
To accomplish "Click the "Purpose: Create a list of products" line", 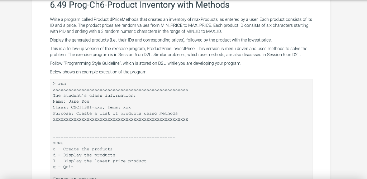I will [x=115, y=113].
